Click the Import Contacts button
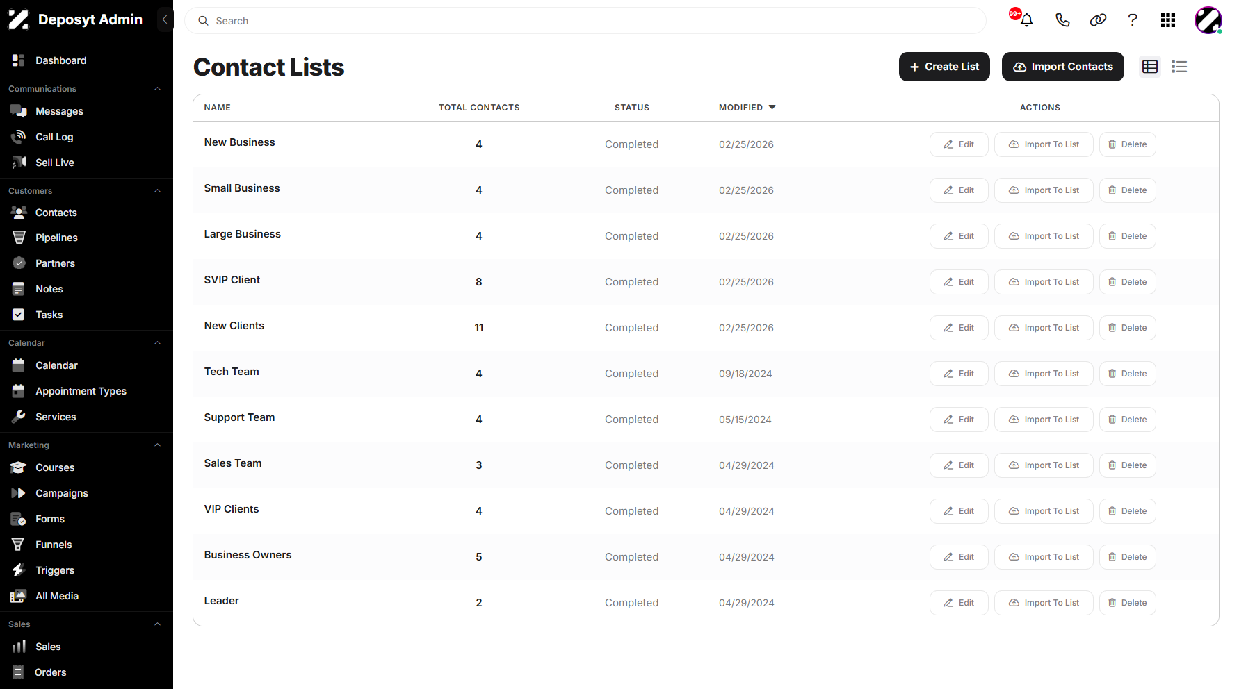Screen dimensions: 1239x689 click(x=1063, y=67)
